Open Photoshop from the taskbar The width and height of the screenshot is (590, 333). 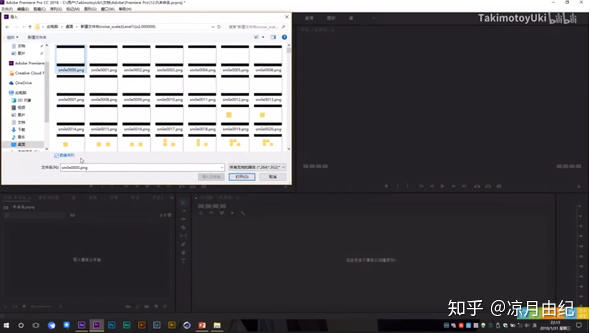point(112,325)
